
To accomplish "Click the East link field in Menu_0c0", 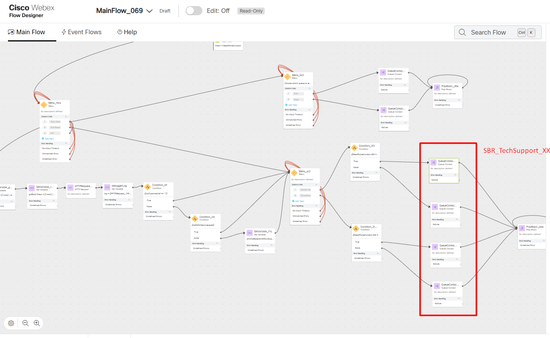I will coord(298,94).
